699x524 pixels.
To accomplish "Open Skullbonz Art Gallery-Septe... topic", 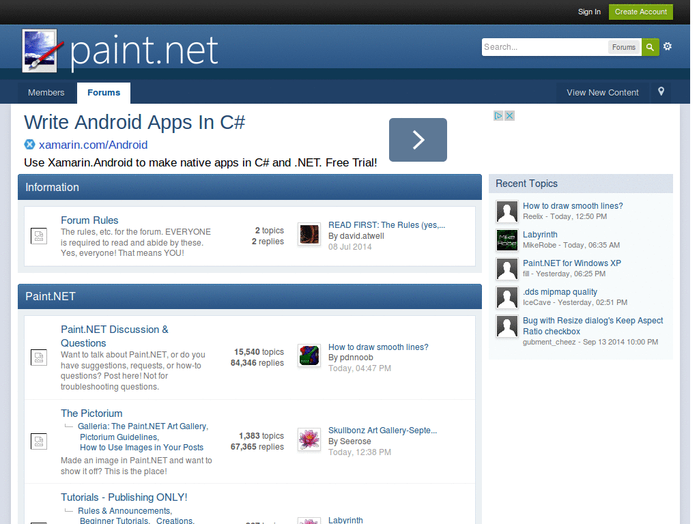I will tap(382, 431).
